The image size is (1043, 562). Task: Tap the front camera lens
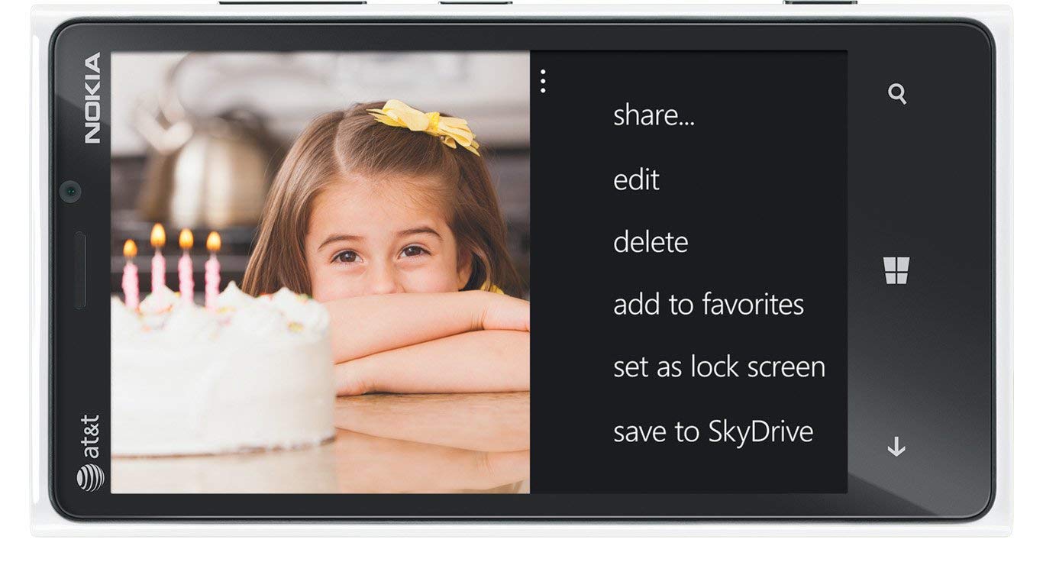point(71,190)
